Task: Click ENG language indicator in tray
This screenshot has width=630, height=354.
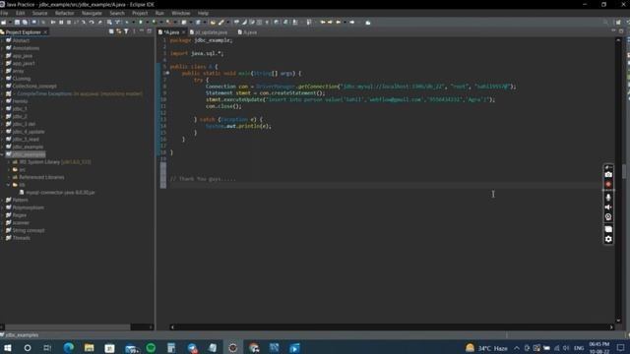Action: [x=579, y=348]
